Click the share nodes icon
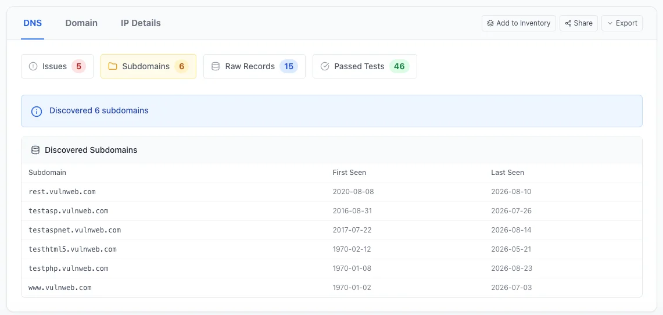The width and height of the screenshot is (663, 315). (x=568, y=23)
